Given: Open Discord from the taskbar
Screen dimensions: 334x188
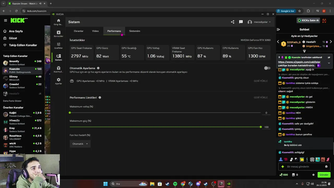Looking at the screenshot, I should click(x=198, y=184).
